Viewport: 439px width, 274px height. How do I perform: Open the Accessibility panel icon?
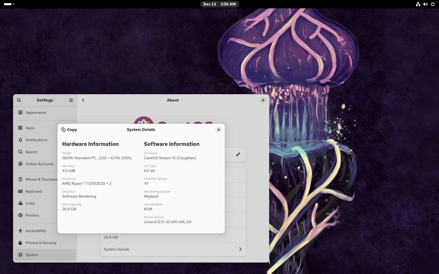pyautogui.click(x=20, y=231)
